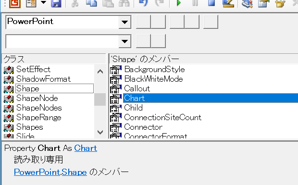Click the Go Forward object browser button

pos(158,22)
